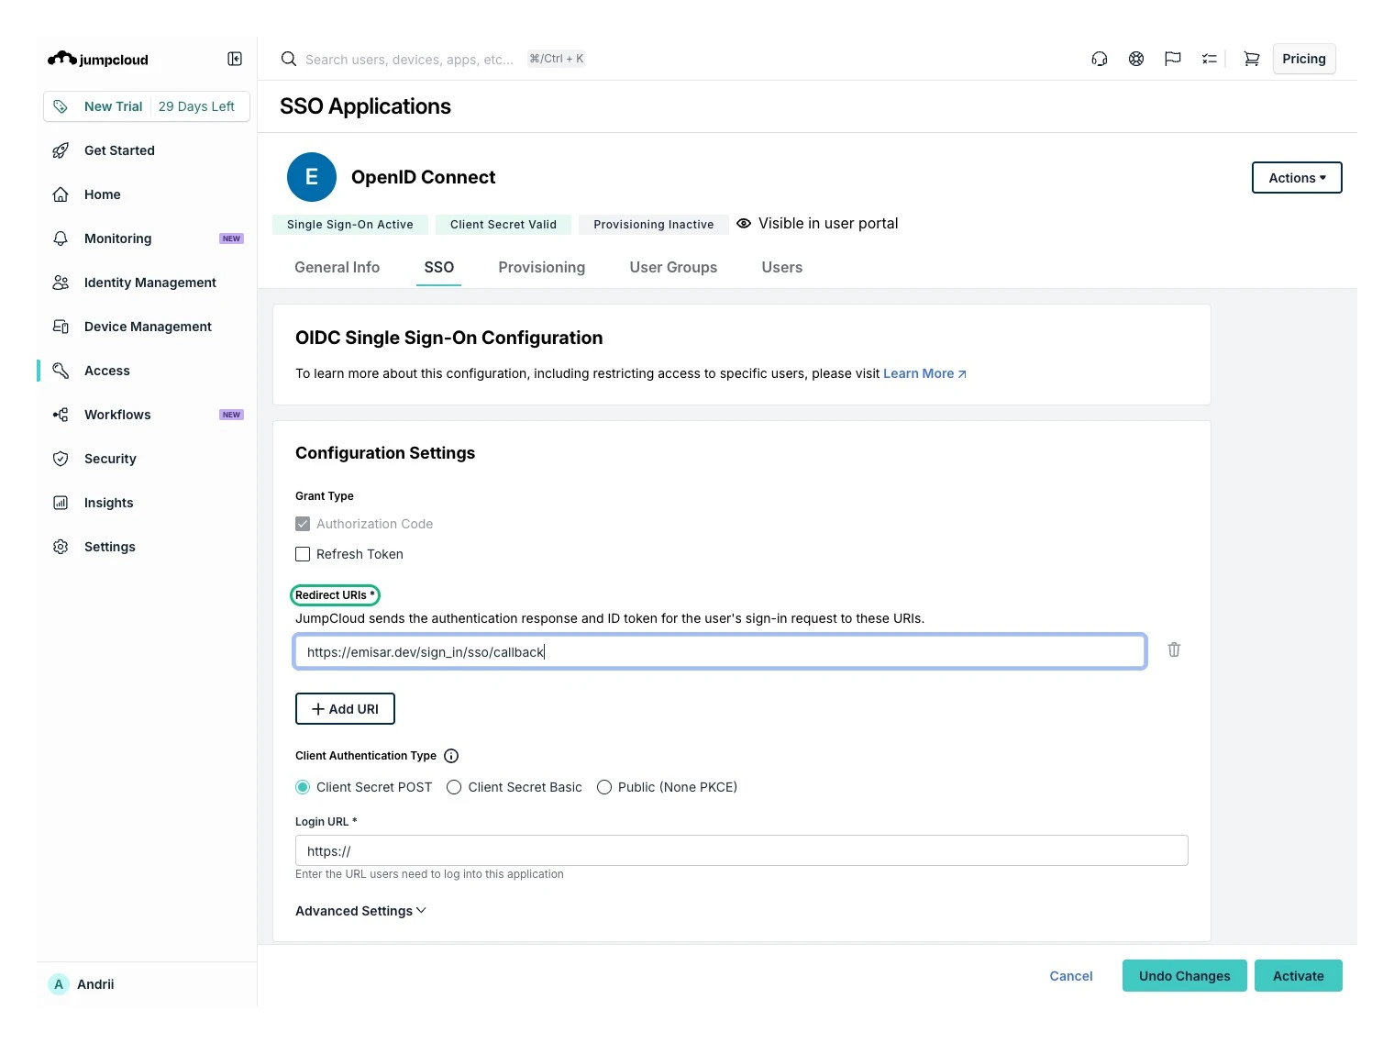The width and height of the screenshot is (1394, 1043).
Task: Select Public (None PKCE) radio option
Action: (x=604, y=787)
